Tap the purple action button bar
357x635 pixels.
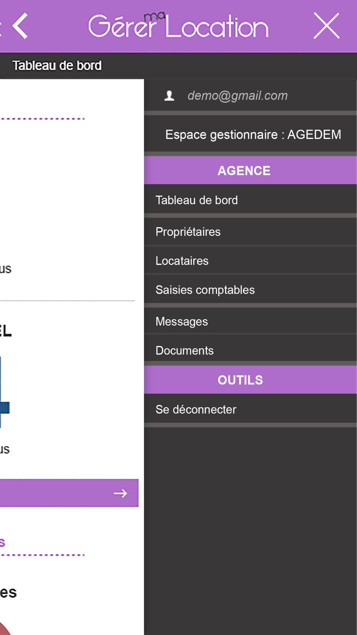69,493
